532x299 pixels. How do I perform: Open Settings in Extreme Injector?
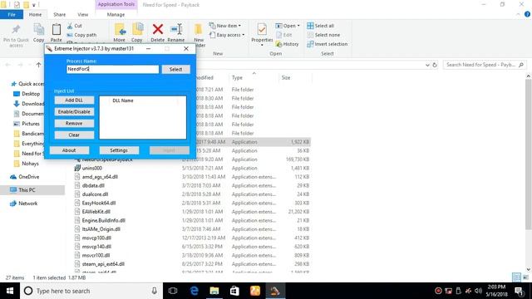119,150
